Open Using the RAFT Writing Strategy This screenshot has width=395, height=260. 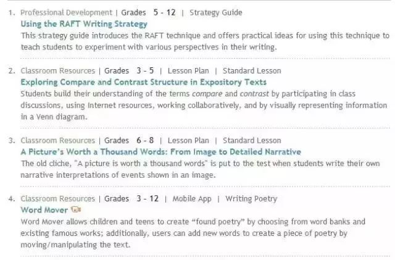point(84,24)
